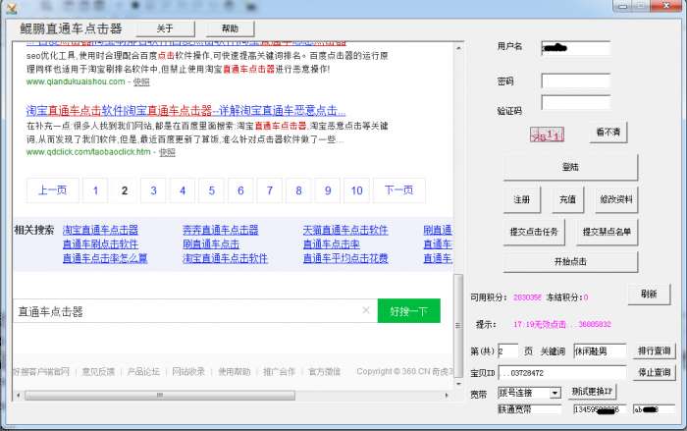Click the broadband account number field
687x431 pixels.
click(x=600, y=409)
